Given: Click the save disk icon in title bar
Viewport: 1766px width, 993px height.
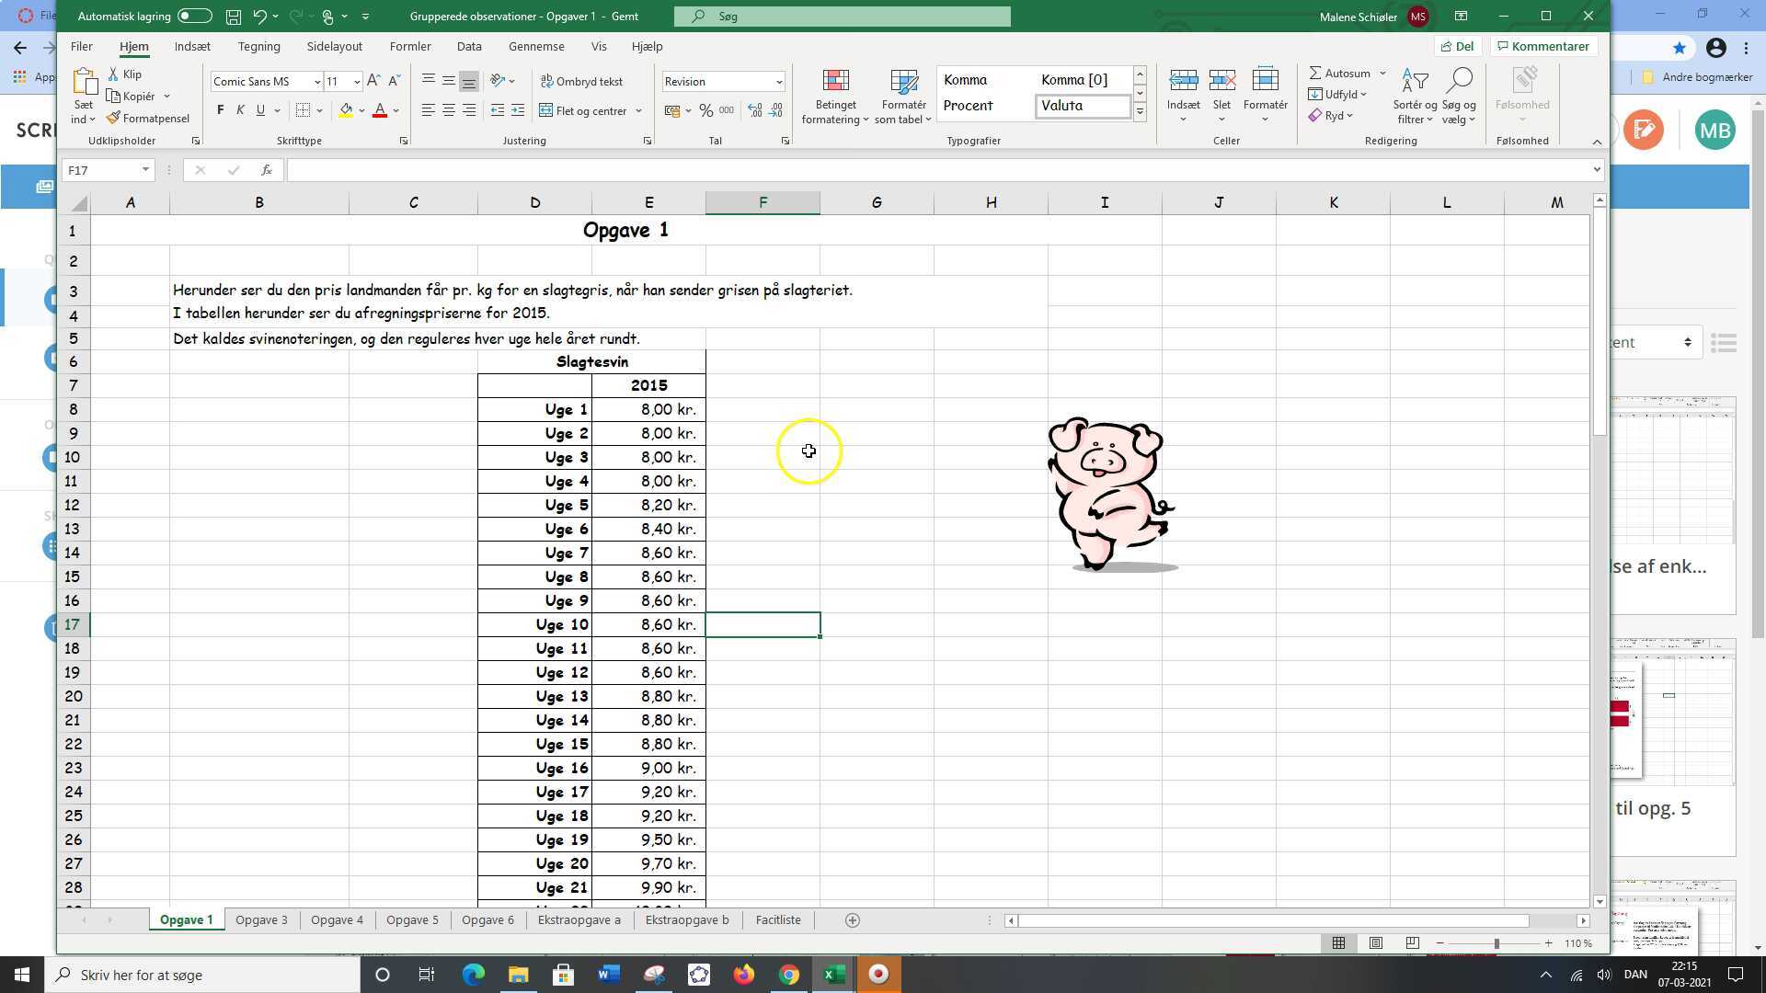Looking at the screenshot, I should (x=234, y=16).
